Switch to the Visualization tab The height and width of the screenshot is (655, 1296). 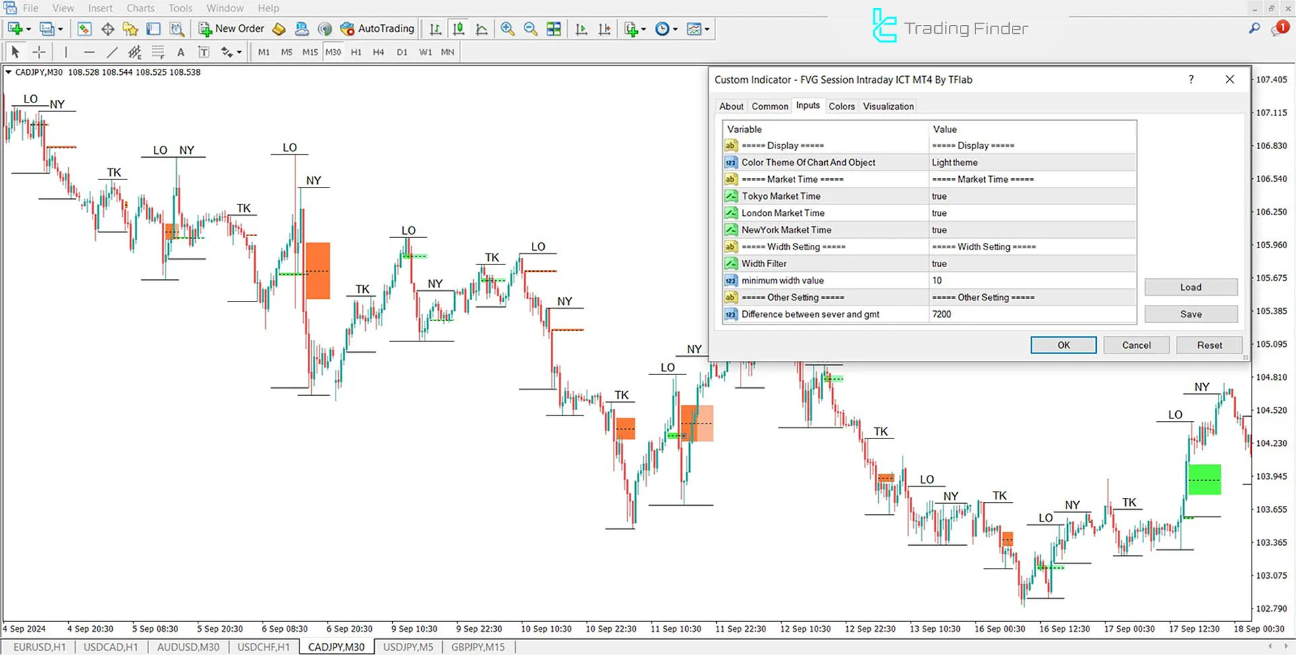(x=888, y=107)
